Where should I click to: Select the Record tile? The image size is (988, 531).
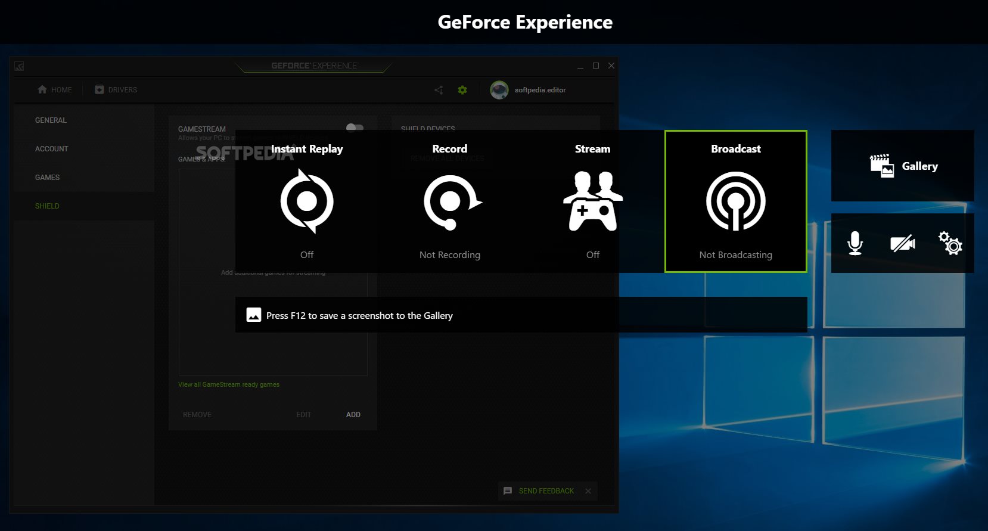450,201
